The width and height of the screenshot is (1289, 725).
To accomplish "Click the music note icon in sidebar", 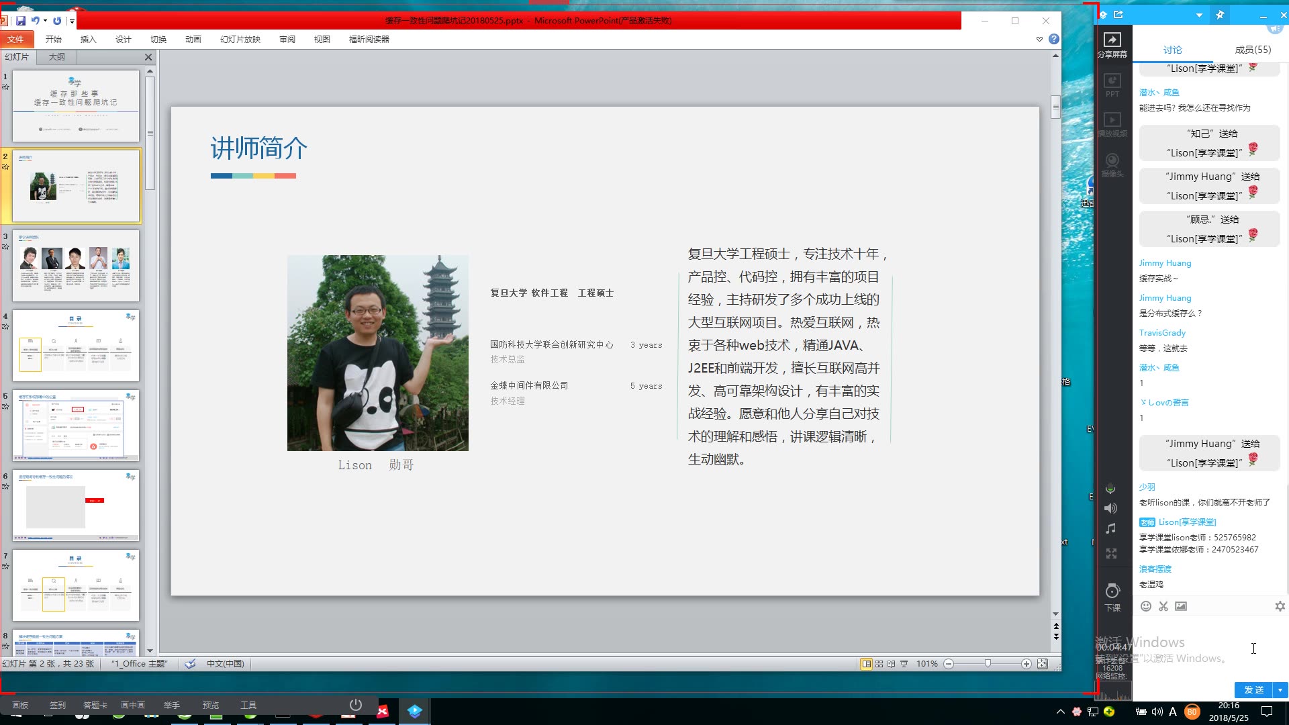I will click(x=1111, y=528).
